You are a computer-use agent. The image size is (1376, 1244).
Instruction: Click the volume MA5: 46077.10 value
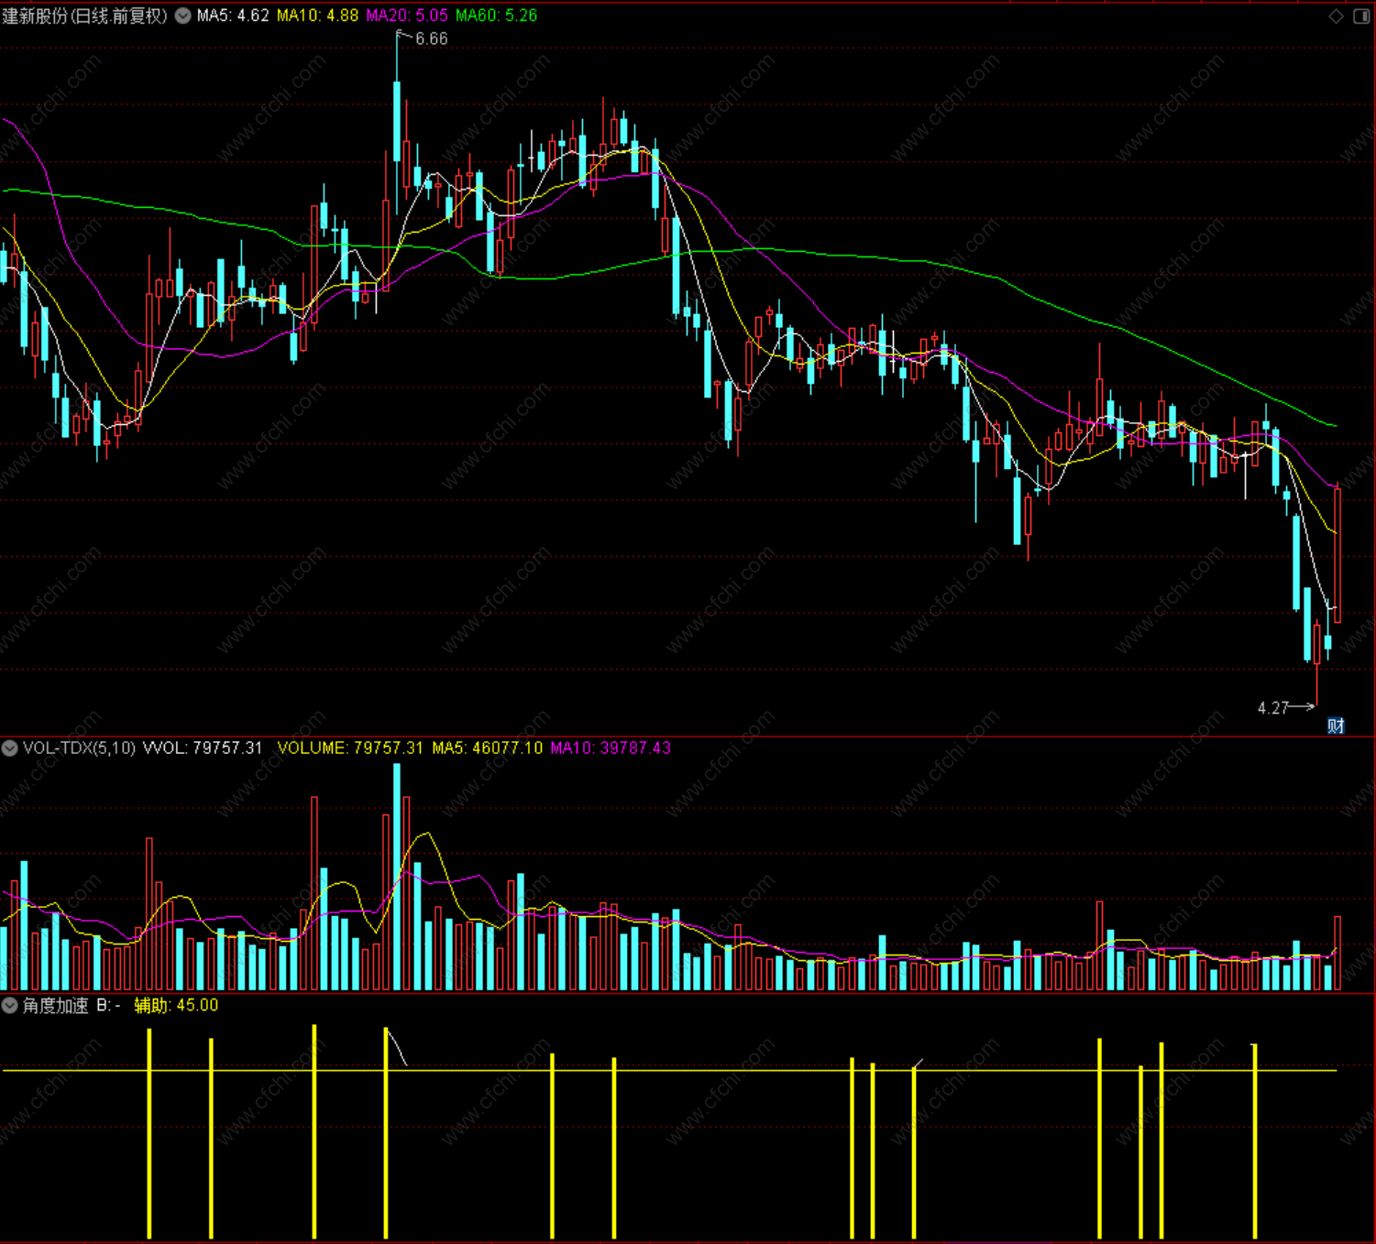pyautogui.click(x=487, y=748)
